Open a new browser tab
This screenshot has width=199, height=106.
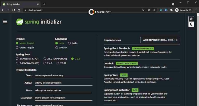pos(44,4)
